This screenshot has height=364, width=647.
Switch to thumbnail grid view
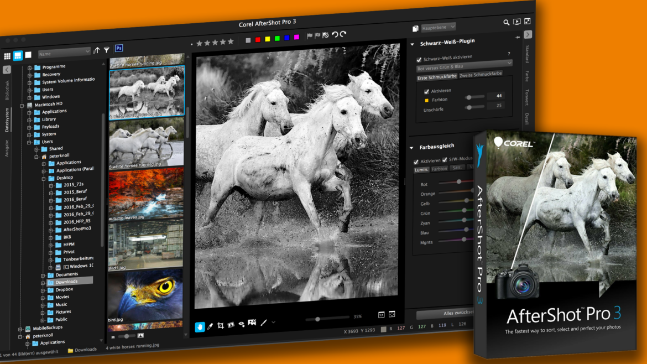7,56
